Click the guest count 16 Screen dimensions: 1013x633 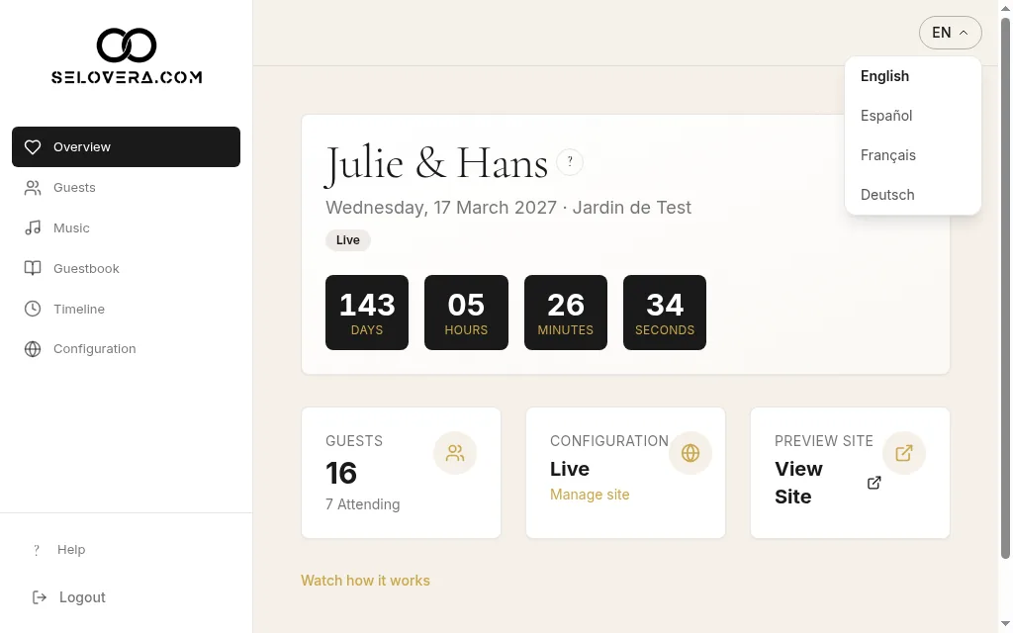point(341,473)
